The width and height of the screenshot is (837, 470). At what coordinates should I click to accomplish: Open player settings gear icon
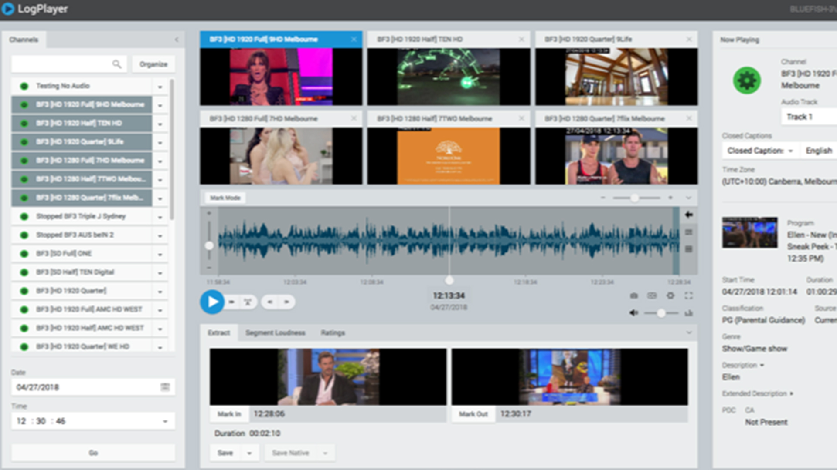point(670,296)
